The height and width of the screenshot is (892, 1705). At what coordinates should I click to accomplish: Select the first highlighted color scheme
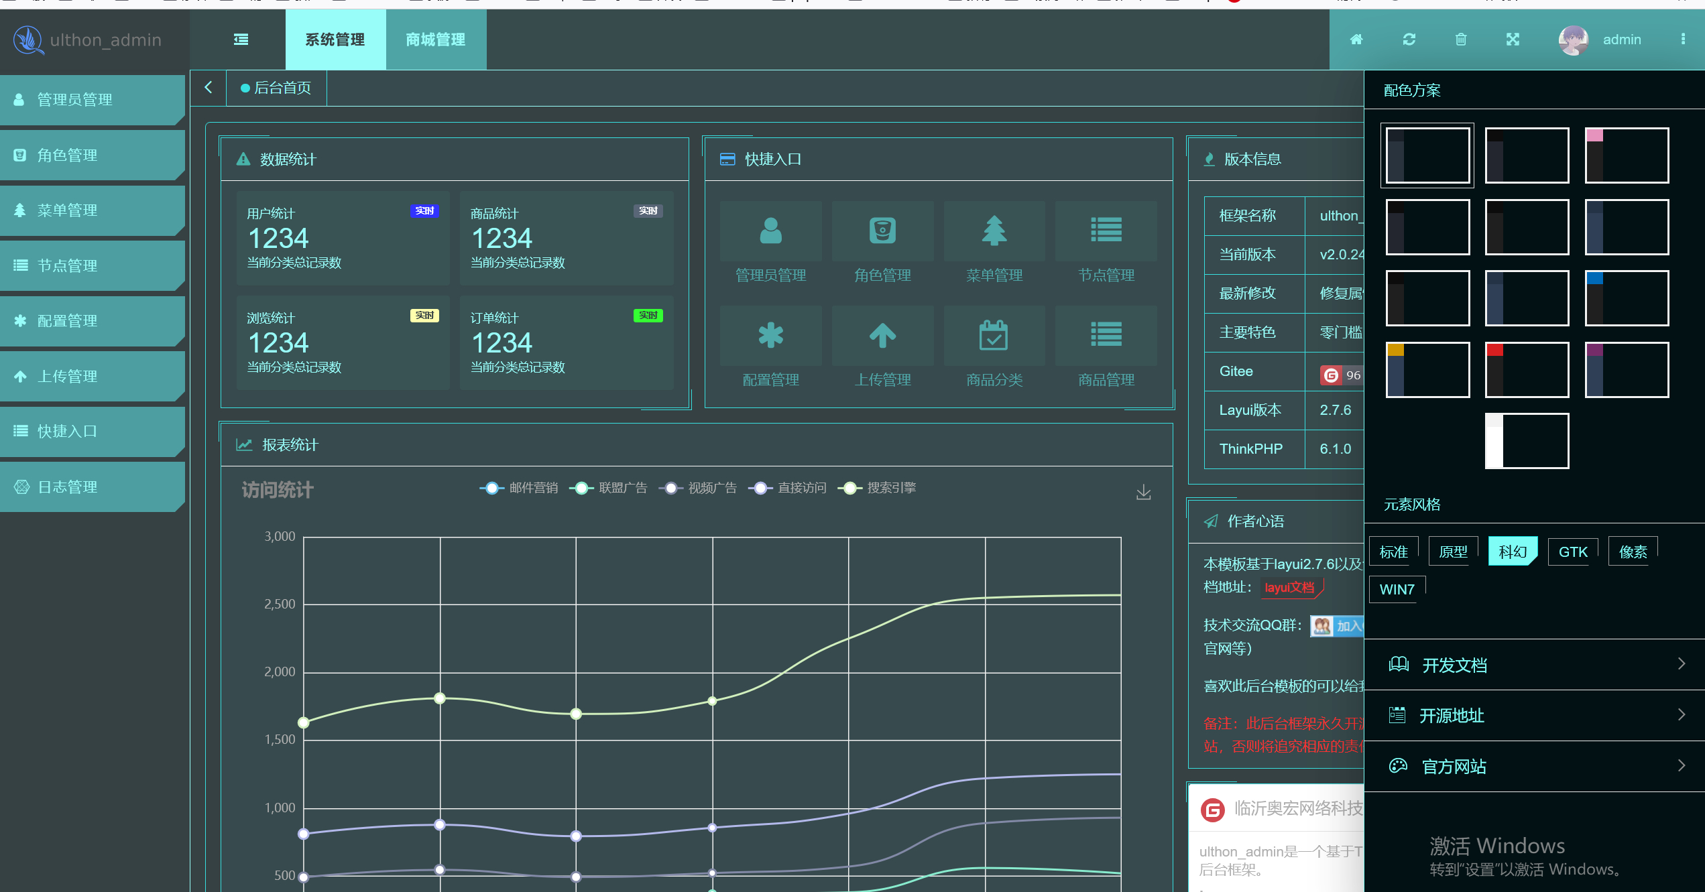pyautogui.click(x=1428, y=155)
